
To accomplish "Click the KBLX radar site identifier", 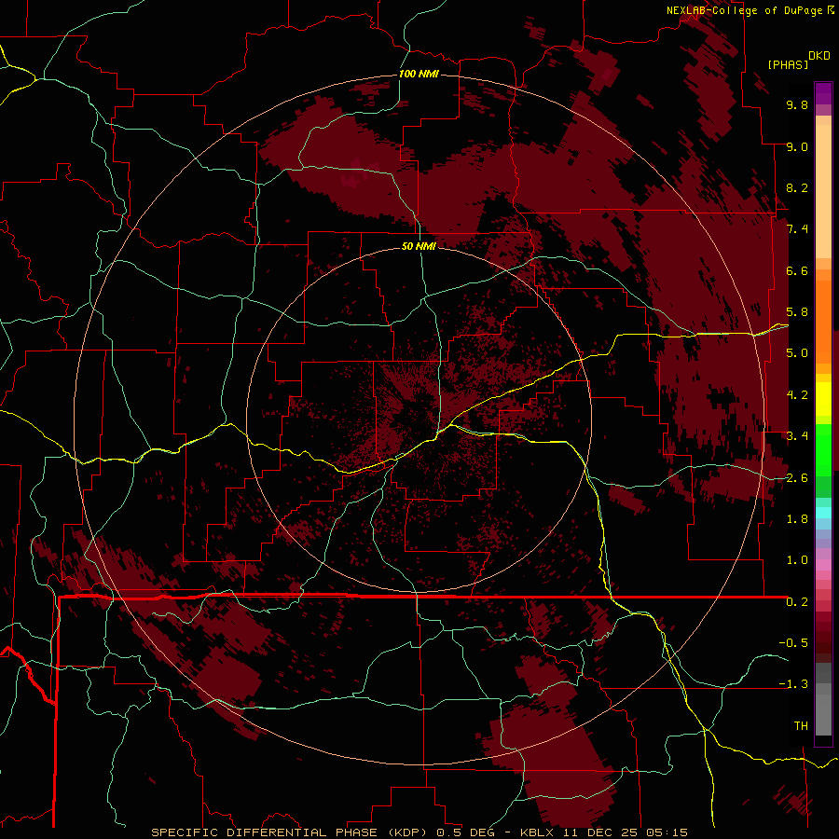I will (538, 832).
